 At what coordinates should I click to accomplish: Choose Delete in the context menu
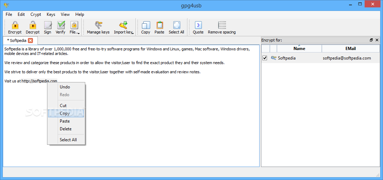(66, 129)
